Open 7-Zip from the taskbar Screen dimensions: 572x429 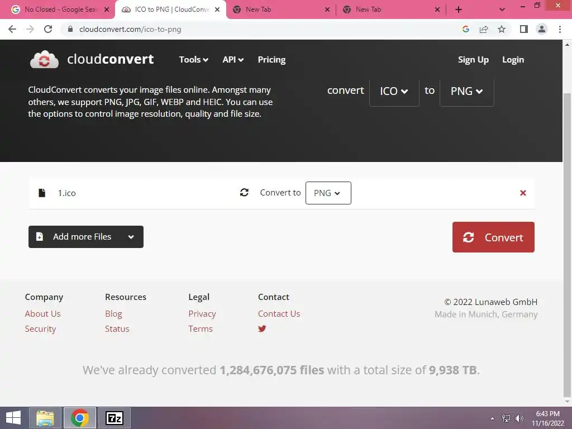tap(114, 418)
